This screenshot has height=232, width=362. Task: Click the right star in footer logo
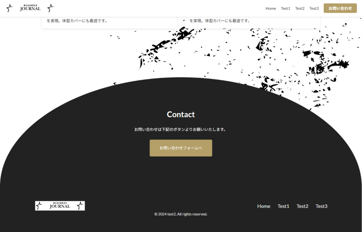coord(80,206)
